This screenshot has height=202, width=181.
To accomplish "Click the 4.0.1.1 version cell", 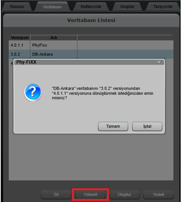I will pos(17,45).
